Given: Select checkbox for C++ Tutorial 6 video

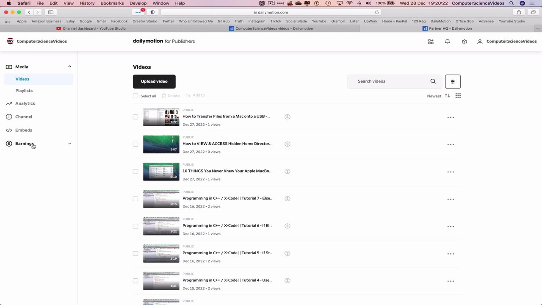Looking at the screenshot, I should tap(135, 226).
